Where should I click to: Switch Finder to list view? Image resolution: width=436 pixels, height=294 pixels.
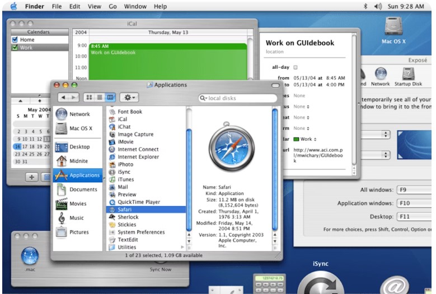pos(100,97)
